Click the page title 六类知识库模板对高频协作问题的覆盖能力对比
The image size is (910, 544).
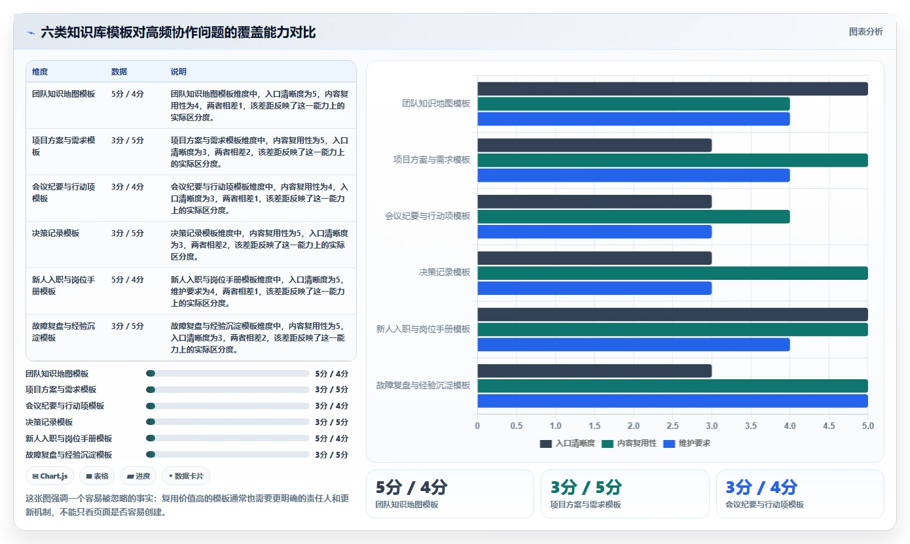pyautogui.click(x=178, y=33)
